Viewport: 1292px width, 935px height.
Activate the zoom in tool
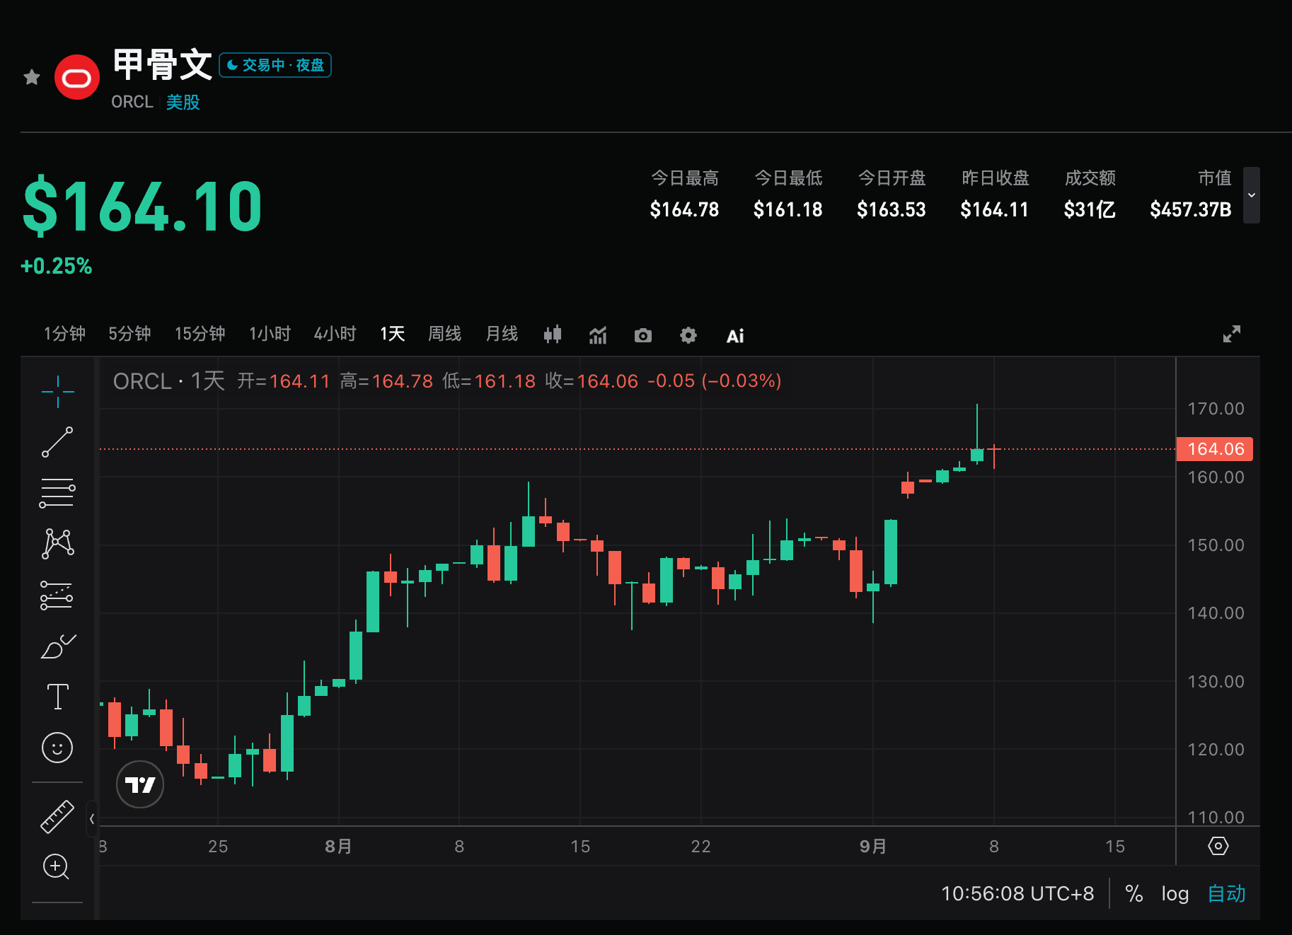pyautogui.click(x=56, y=866)
